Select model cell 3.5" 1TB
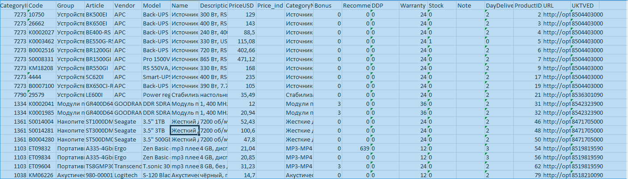The image size is (628, 179). pyautogui.click(x=156, y=122)
